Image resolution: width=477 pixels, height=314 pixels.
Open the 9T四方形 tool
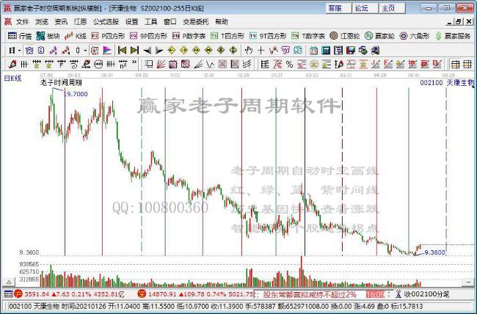(268, 36)
